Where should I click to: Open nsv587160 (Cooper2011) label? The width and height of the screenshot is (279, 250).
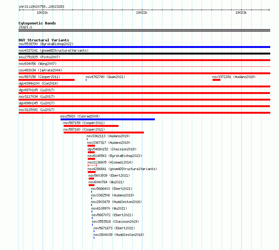tap(84, 129)
